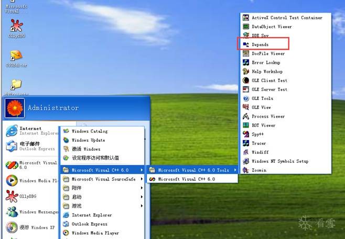Screen dimensions: 345x239
Task: Choose Windows Catalog from programs menu
Action: pos(89,131)
